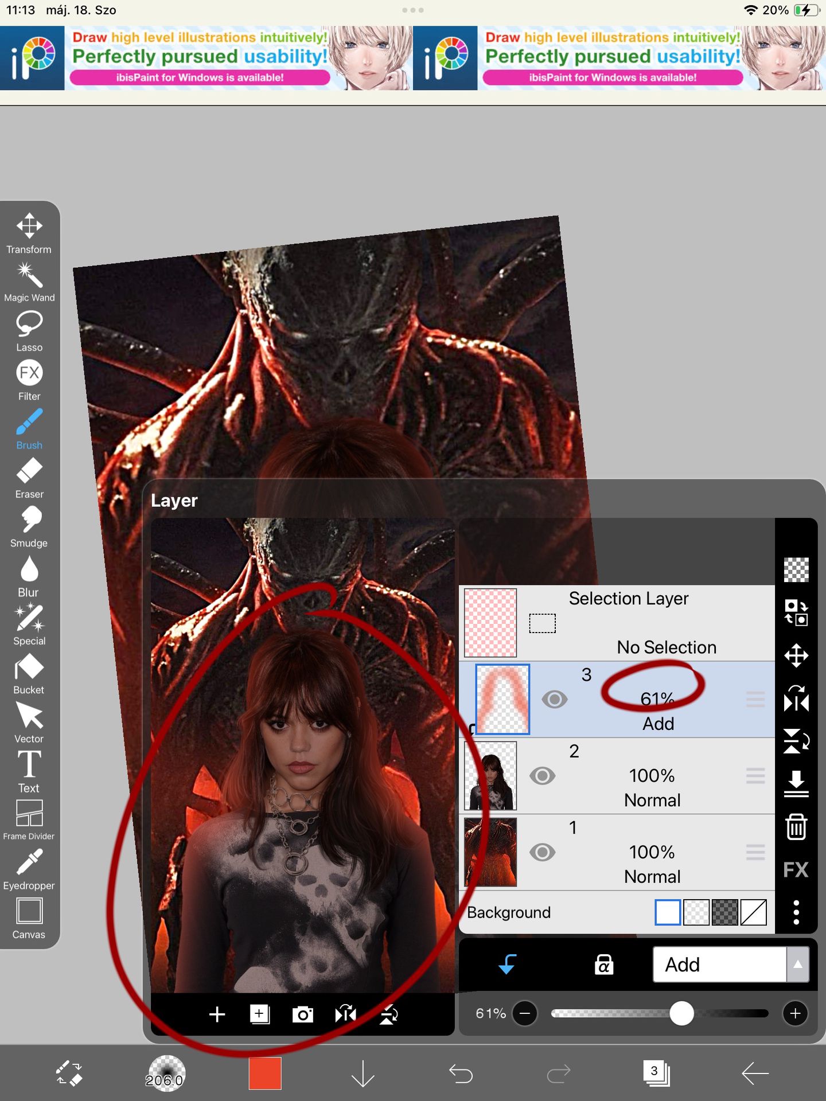Hide layer 2 with eye icon

pyautogui.click(x=542, y=776)
